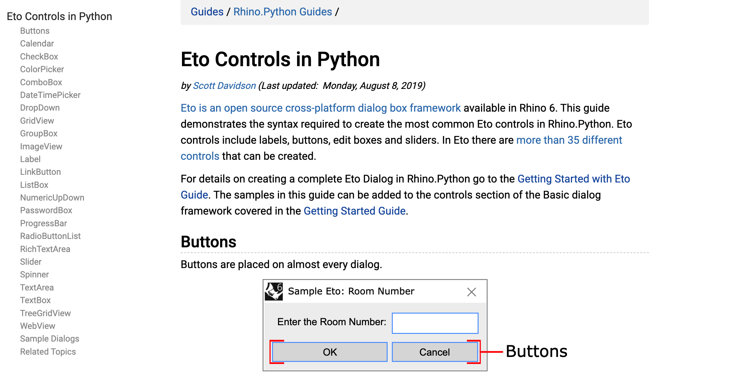Open the Guides breadcrumb link
This screenshot has width=756, height=375.
pos(207,12)
